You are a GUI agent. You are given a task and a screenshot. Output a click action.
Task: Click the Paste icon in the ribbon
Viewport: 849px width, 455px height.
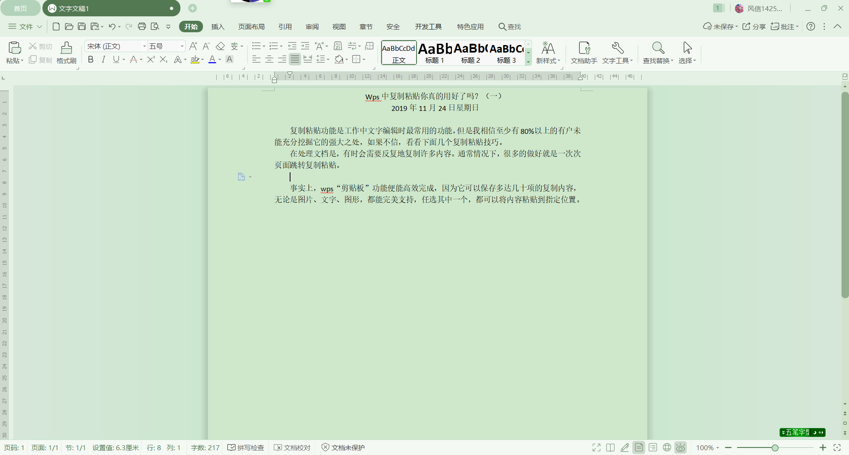coord(15,48)
